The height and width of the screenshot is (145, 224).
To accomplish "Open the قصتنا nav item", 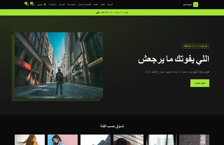I will pos(96,5).
